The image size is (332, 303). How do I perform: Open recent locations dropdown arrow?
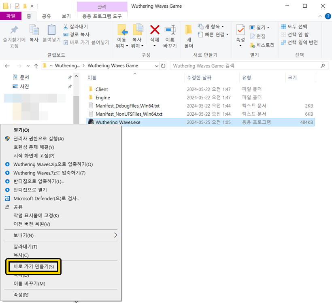[28, 66]
